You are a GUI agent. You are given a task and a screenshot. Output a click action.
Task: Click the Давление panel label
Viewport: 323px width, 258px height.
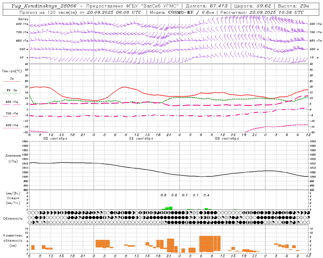pos(13,156)
